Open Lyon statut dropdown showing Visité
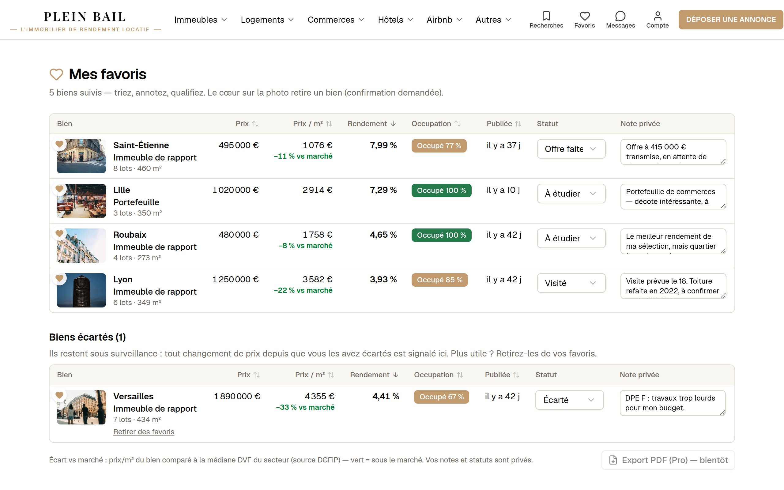The image size is (784, 490). point(571,283)
